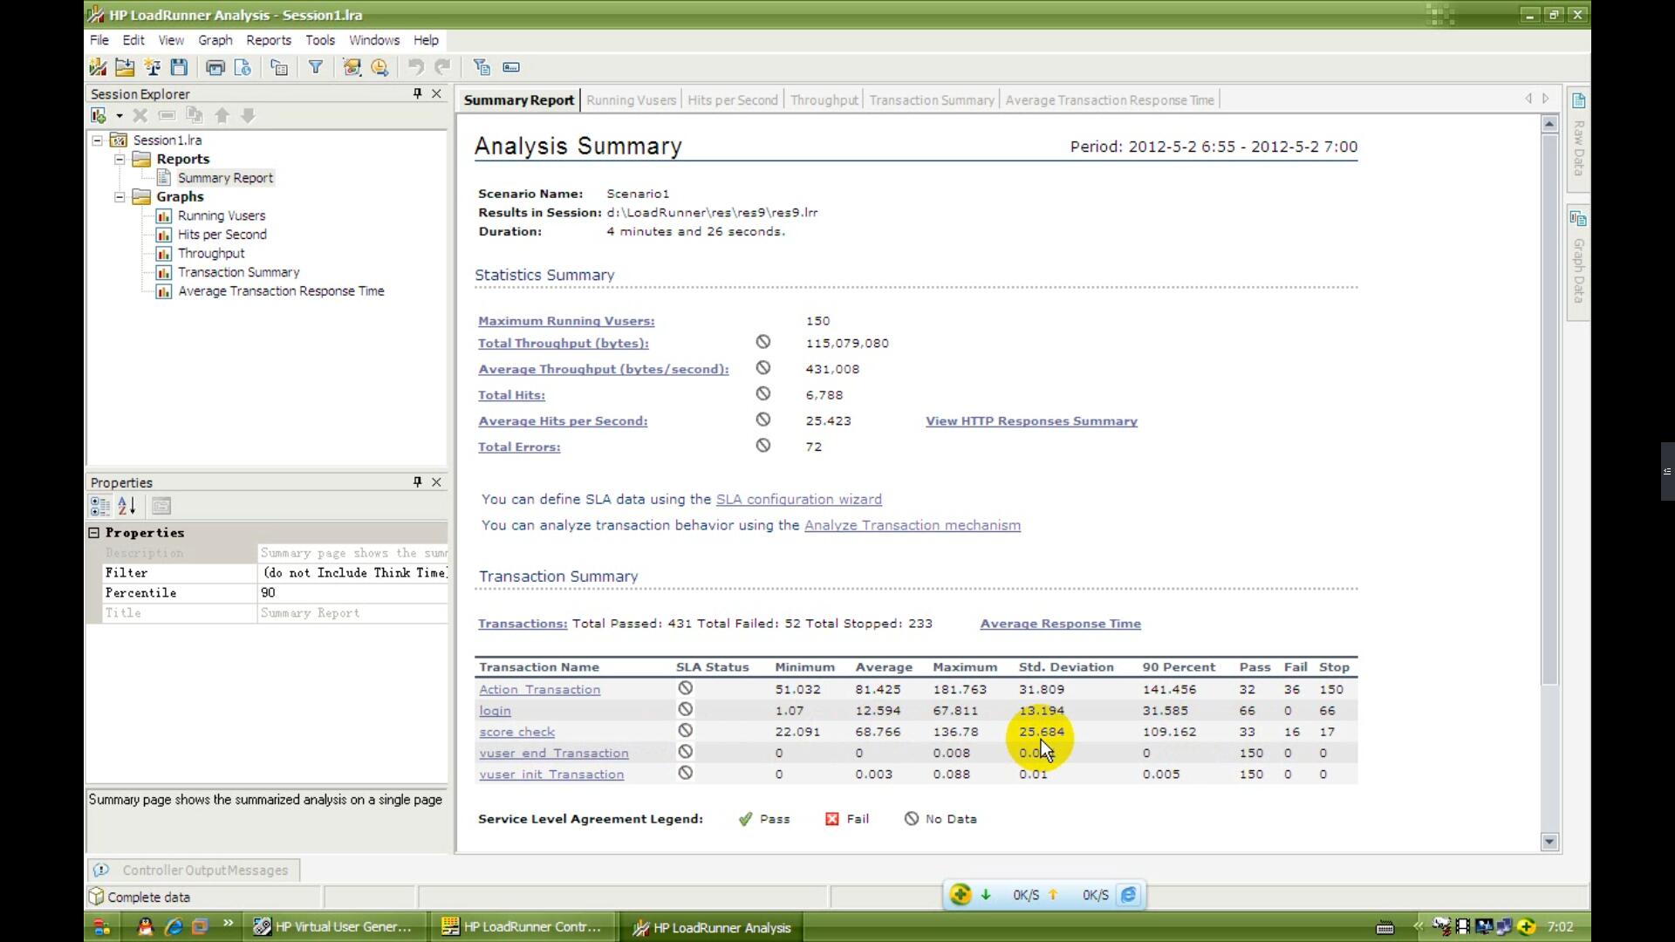This screenshot has height=942, width=1675.
Task: Click the report scrollbar down arrow
Action: click(x=1549, y=842)
